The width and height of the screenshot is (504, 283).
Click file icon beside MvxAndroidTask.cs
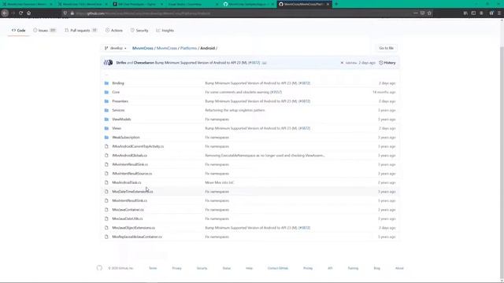pyautogui.click(x=106, y=182)
